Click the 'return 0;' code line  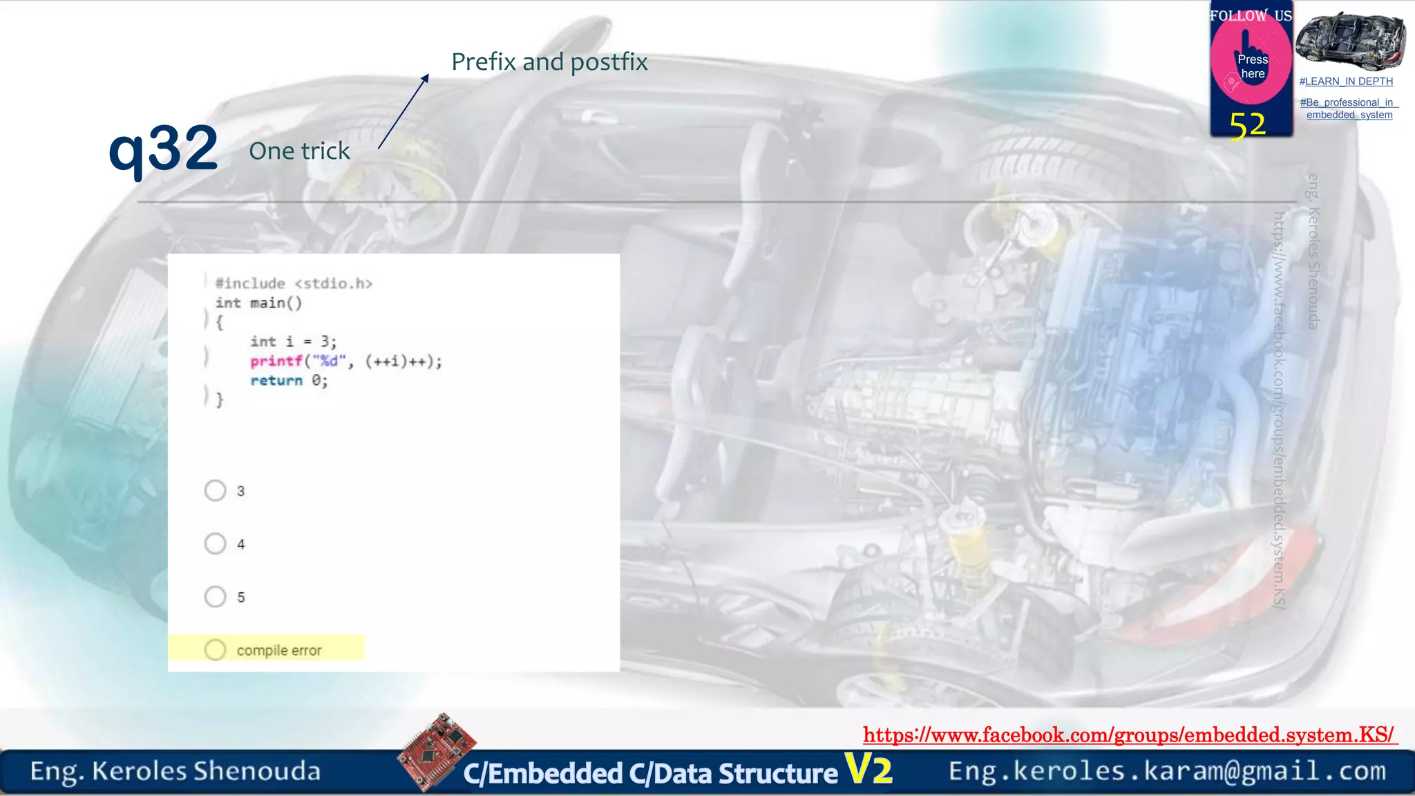click(x=289, y=381)
